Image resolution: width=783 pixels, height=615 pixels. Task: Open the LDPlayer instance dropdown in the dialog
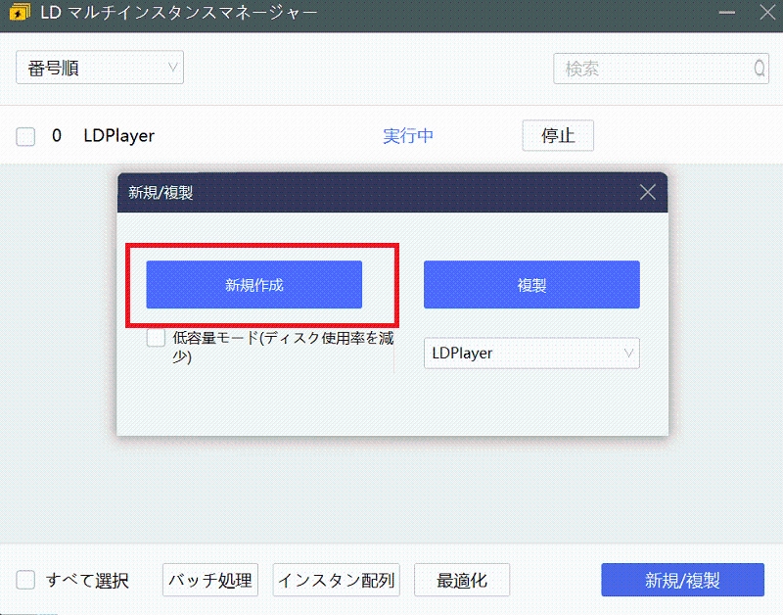coord(531,354)
